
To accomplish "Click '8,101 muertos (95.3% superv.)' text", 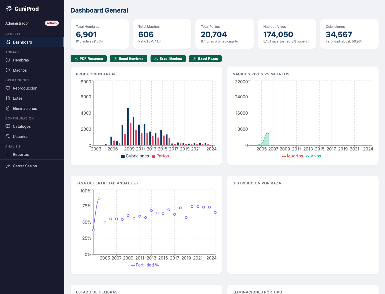I will [x=286, y=41].
